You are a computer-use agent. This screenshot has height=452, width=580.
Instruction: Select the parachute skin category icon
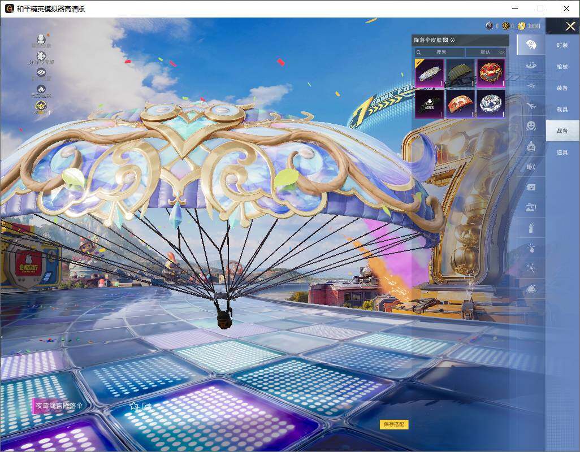coord(531,45)
